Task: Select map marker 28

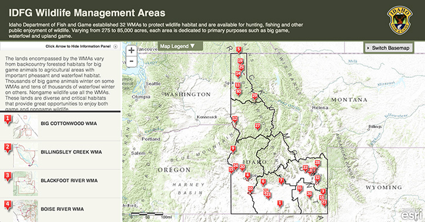Action: tap(317, 164)
